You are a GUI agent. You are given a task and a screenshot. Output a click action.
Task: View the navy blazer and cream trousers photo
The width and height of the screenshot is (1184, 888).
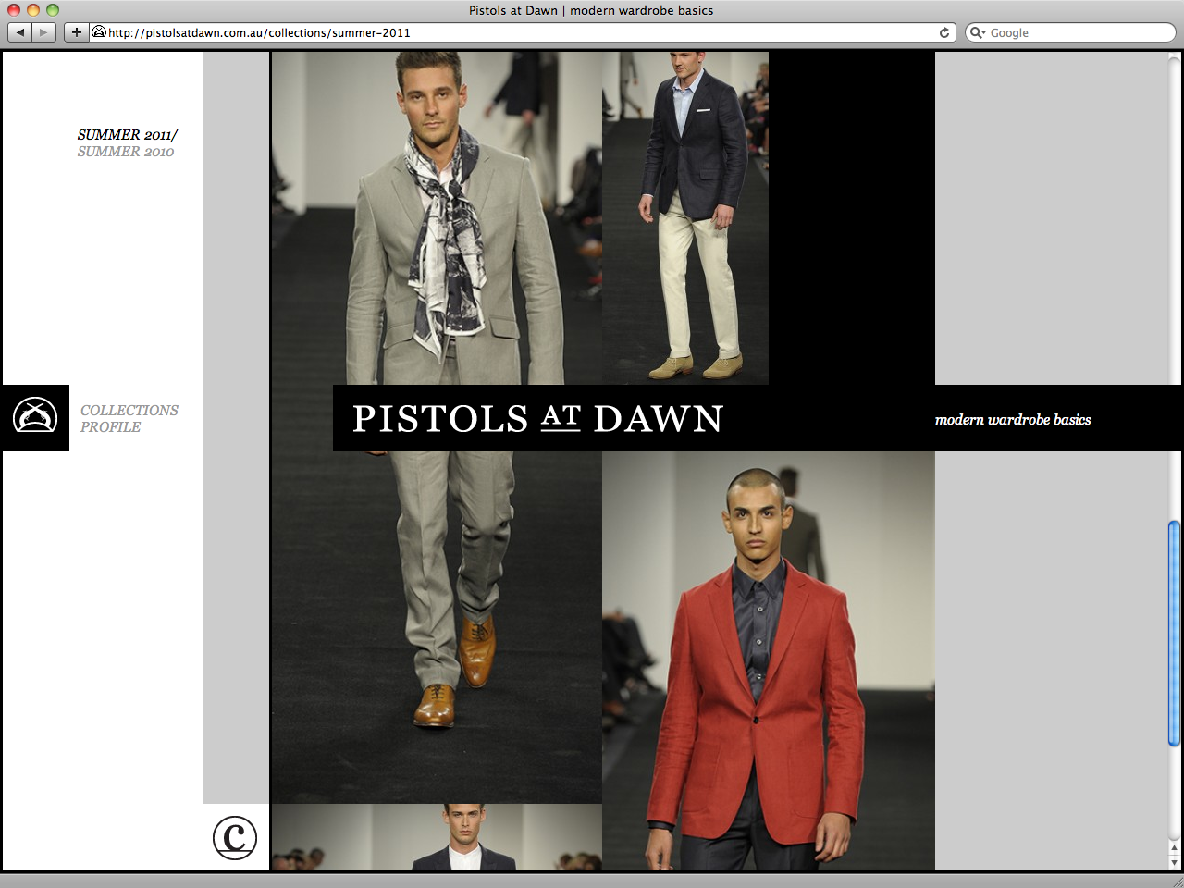point(685,218)
